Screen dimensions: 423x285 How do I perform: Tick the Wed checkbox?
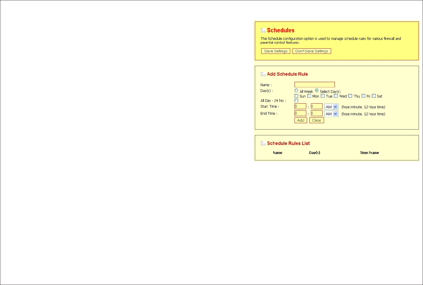pos(336,96)
